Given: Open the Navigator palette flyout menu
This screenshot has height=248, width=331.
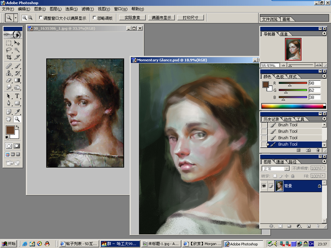Looking at the screenshot, I should click(x=324, y=34).
